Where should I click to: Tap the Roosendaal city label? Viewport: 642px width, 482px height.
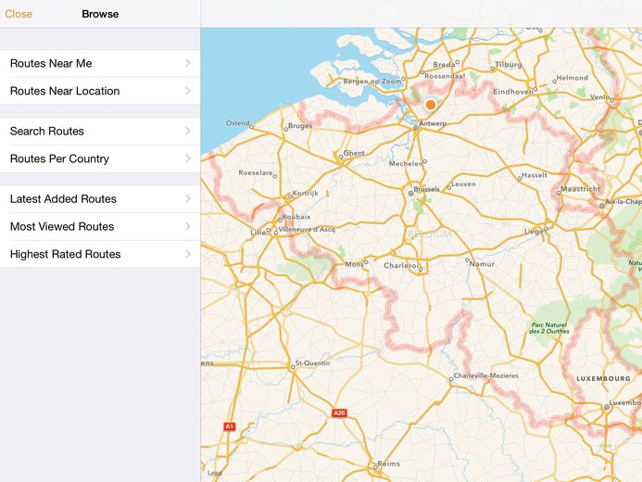coord(445,76)
